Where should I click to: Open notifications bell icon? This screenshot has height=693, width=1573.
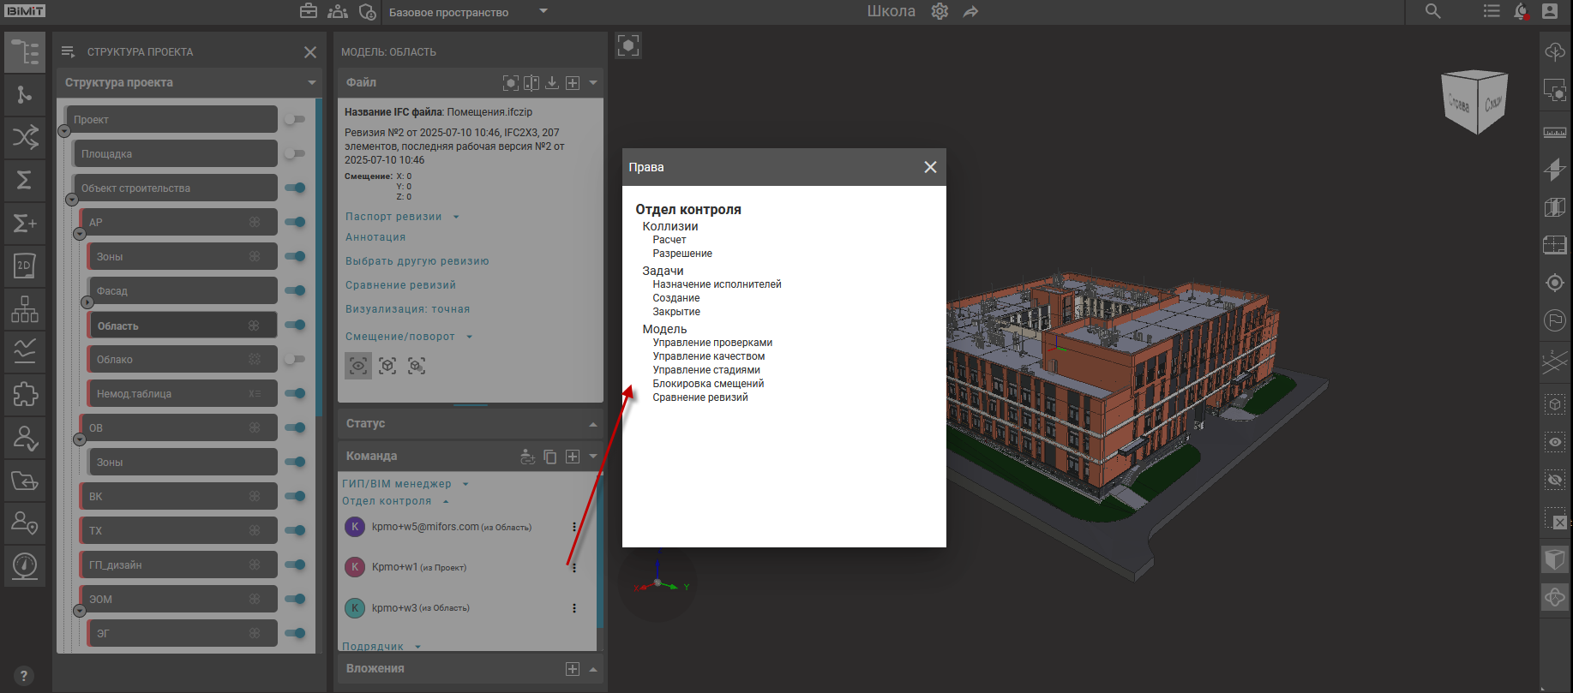(1520, 12)
